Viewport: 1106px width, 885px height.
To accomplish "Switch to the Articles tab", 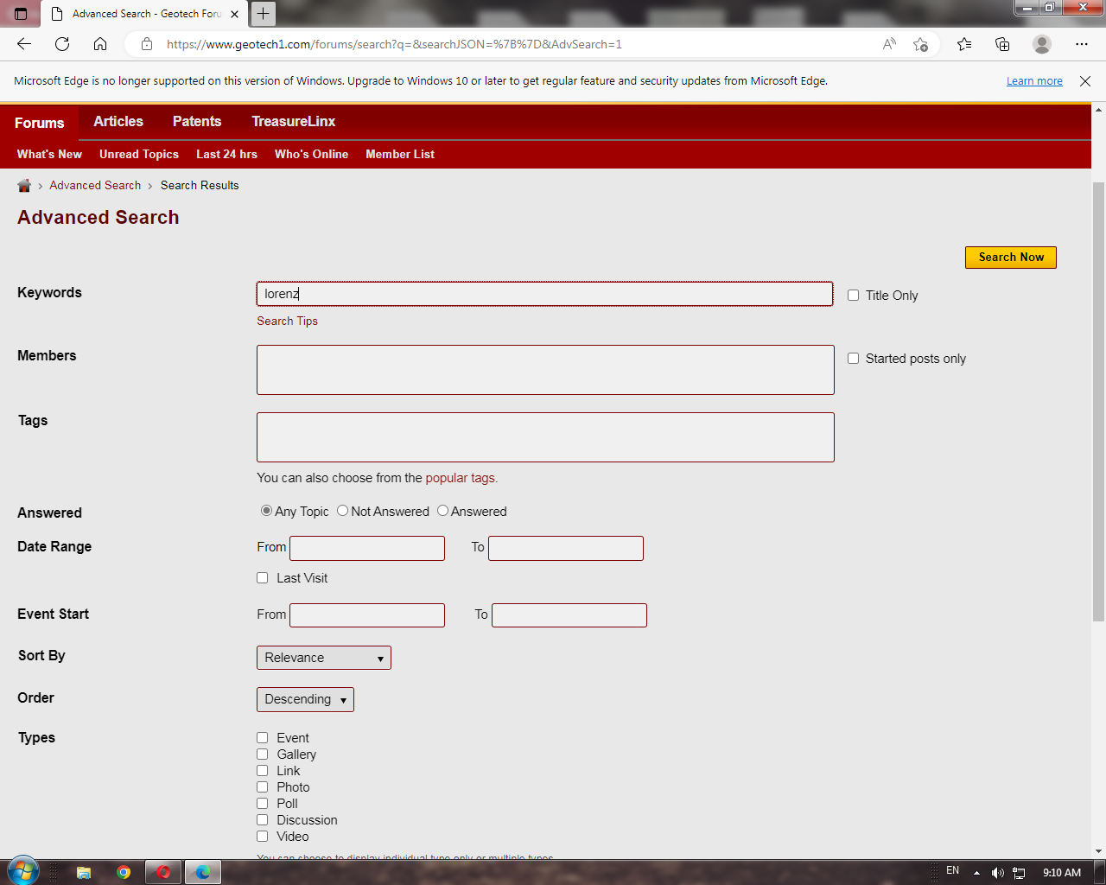I will [118, 122].
